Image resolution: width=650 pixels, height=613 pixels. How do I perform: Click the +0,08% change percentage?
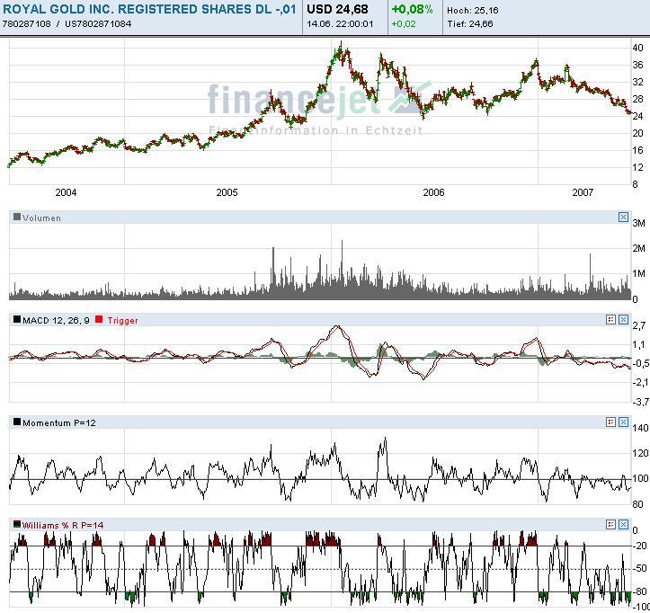tap(412, 9)
